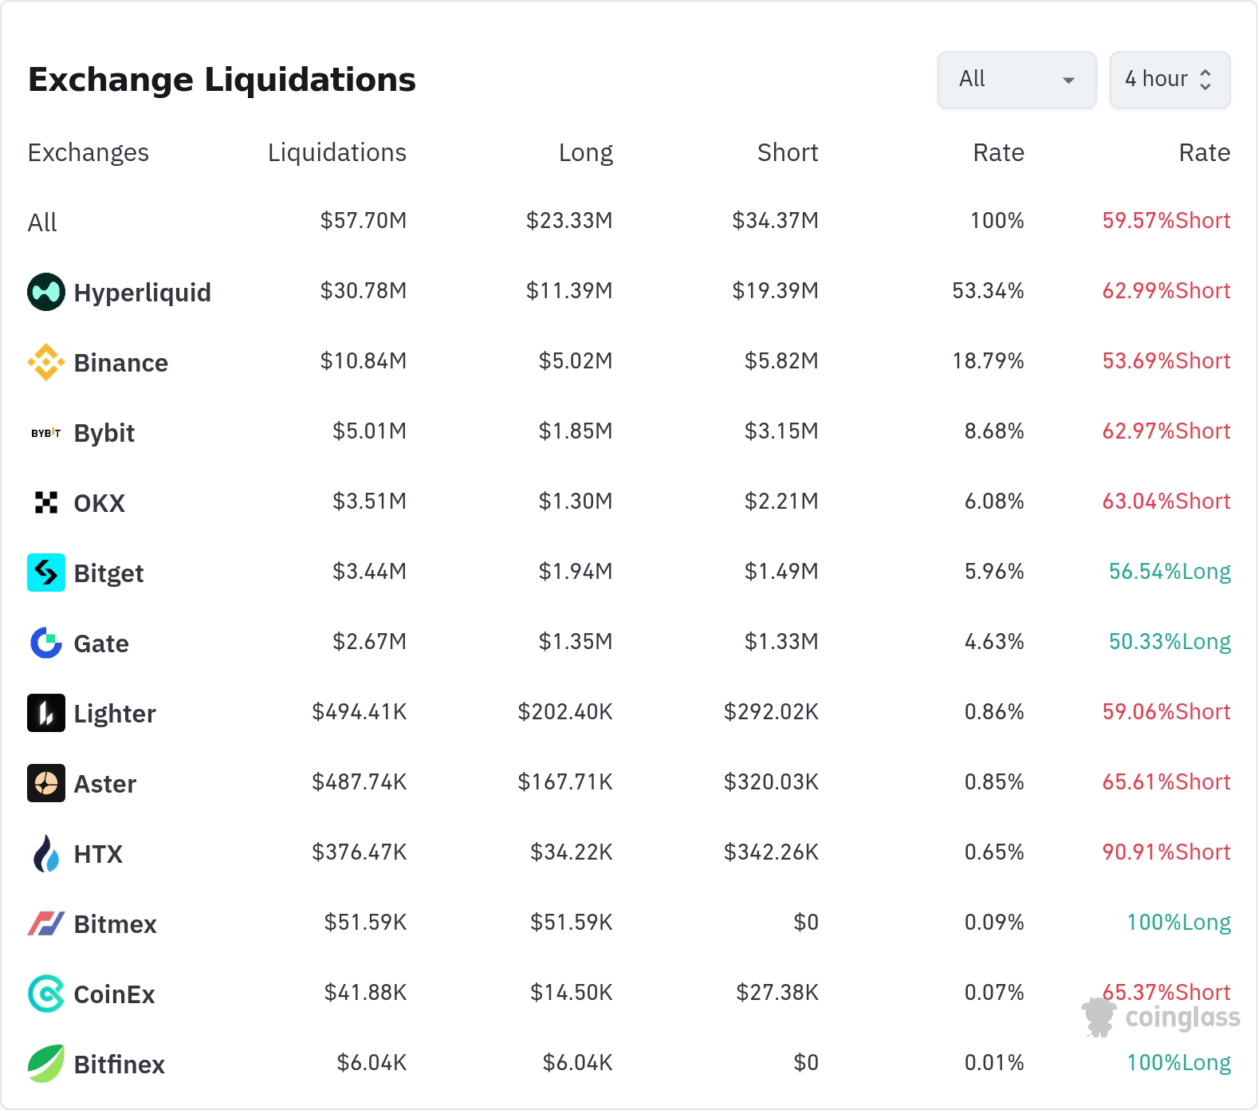Screen dimensions: 1258x1110
Task: Click the Bitfinex leaf logo icon
Action: point(46,1064)
